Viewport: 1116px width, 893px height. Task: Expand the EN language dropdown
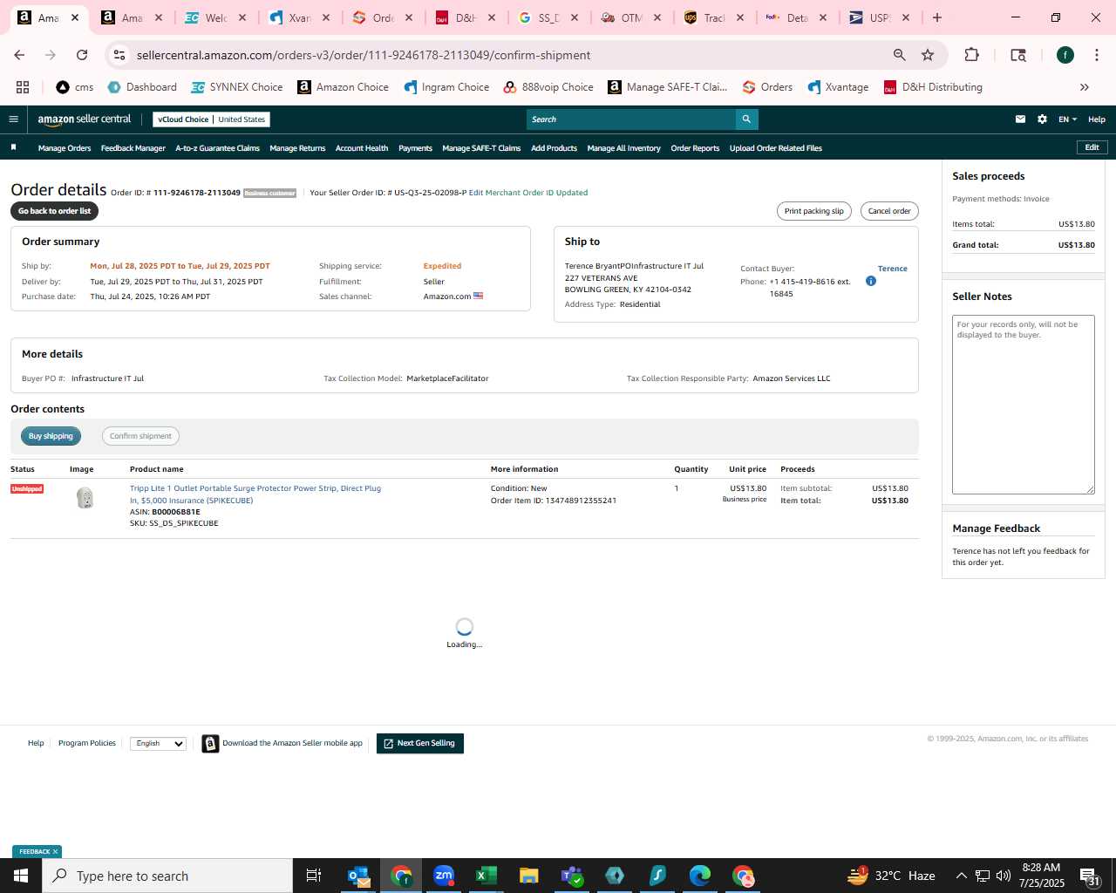coord(1068,119)
